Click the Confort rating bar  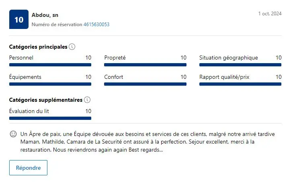pyautogui.click(x=145, y=84)
